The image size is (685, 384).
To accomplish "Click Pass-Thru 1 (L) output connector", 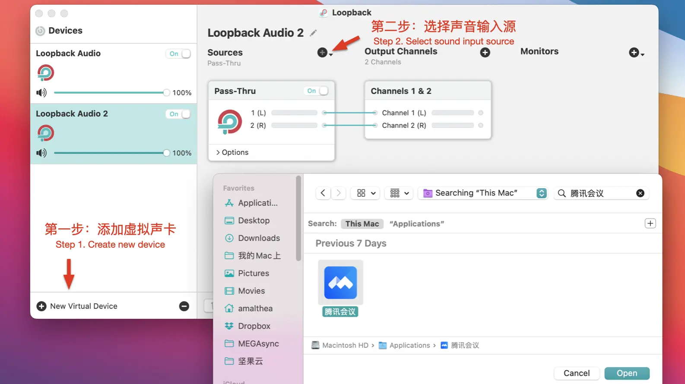I will 324,113.
